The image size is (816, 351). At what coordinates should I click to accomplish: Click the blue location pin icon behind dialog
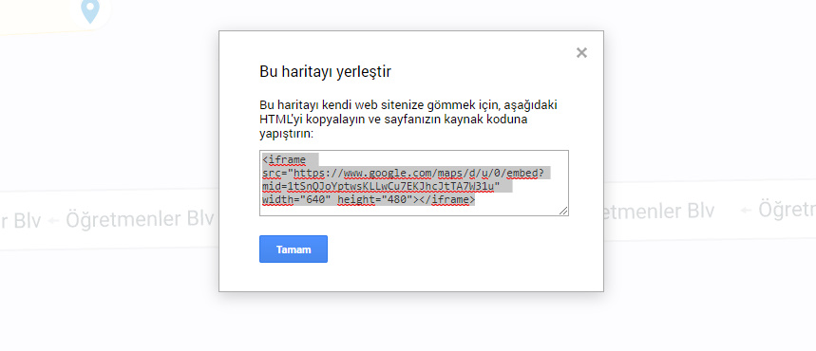90,11
